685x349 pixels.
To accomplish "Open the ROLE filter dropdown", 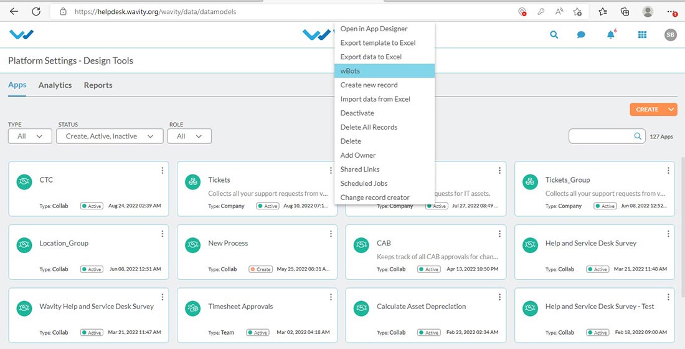I will point(189,136).
